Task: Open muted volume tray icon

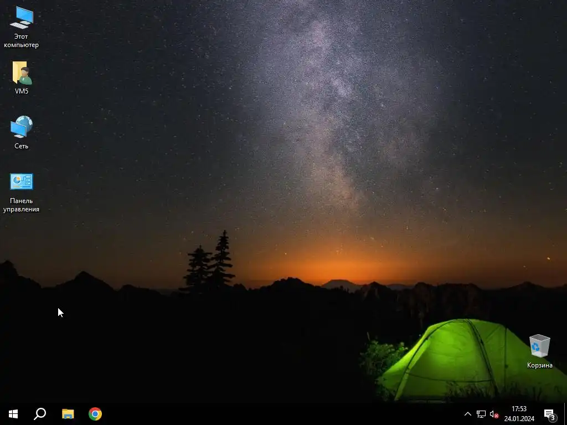Action: coord(494,414)
